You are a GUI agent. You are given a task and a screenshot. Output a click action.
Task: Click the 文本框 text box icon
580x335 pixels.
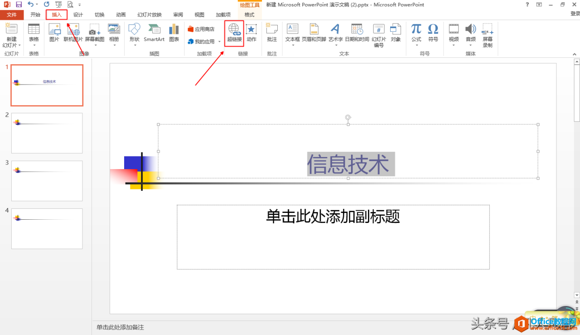(x=292, y=30)
